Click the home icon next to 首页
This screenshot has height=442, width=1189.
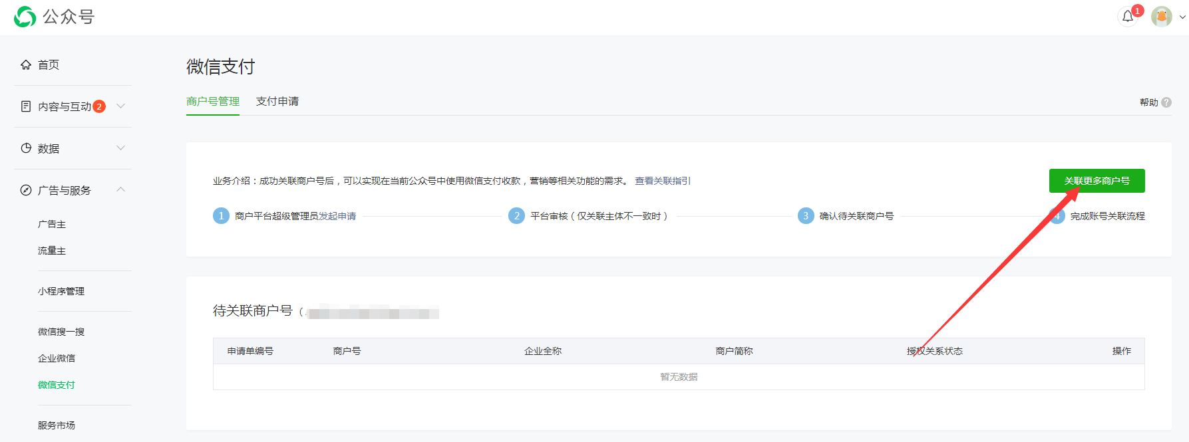(26, 64)
